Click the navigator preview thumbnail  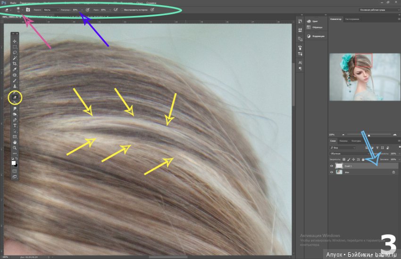[364, 77]
